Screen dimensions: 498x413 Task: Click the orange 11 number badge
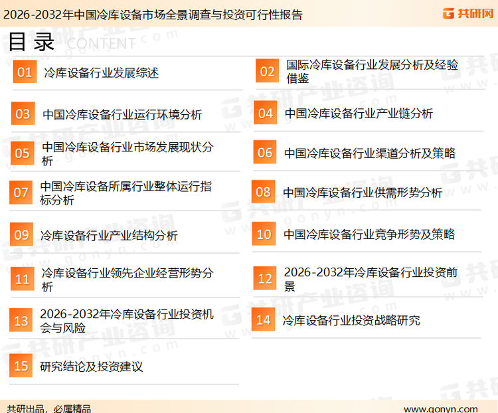[22, 279]
